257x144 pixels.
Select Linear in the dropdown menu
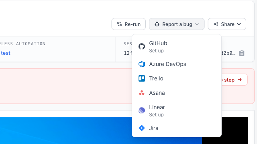[x=177, y=110]
